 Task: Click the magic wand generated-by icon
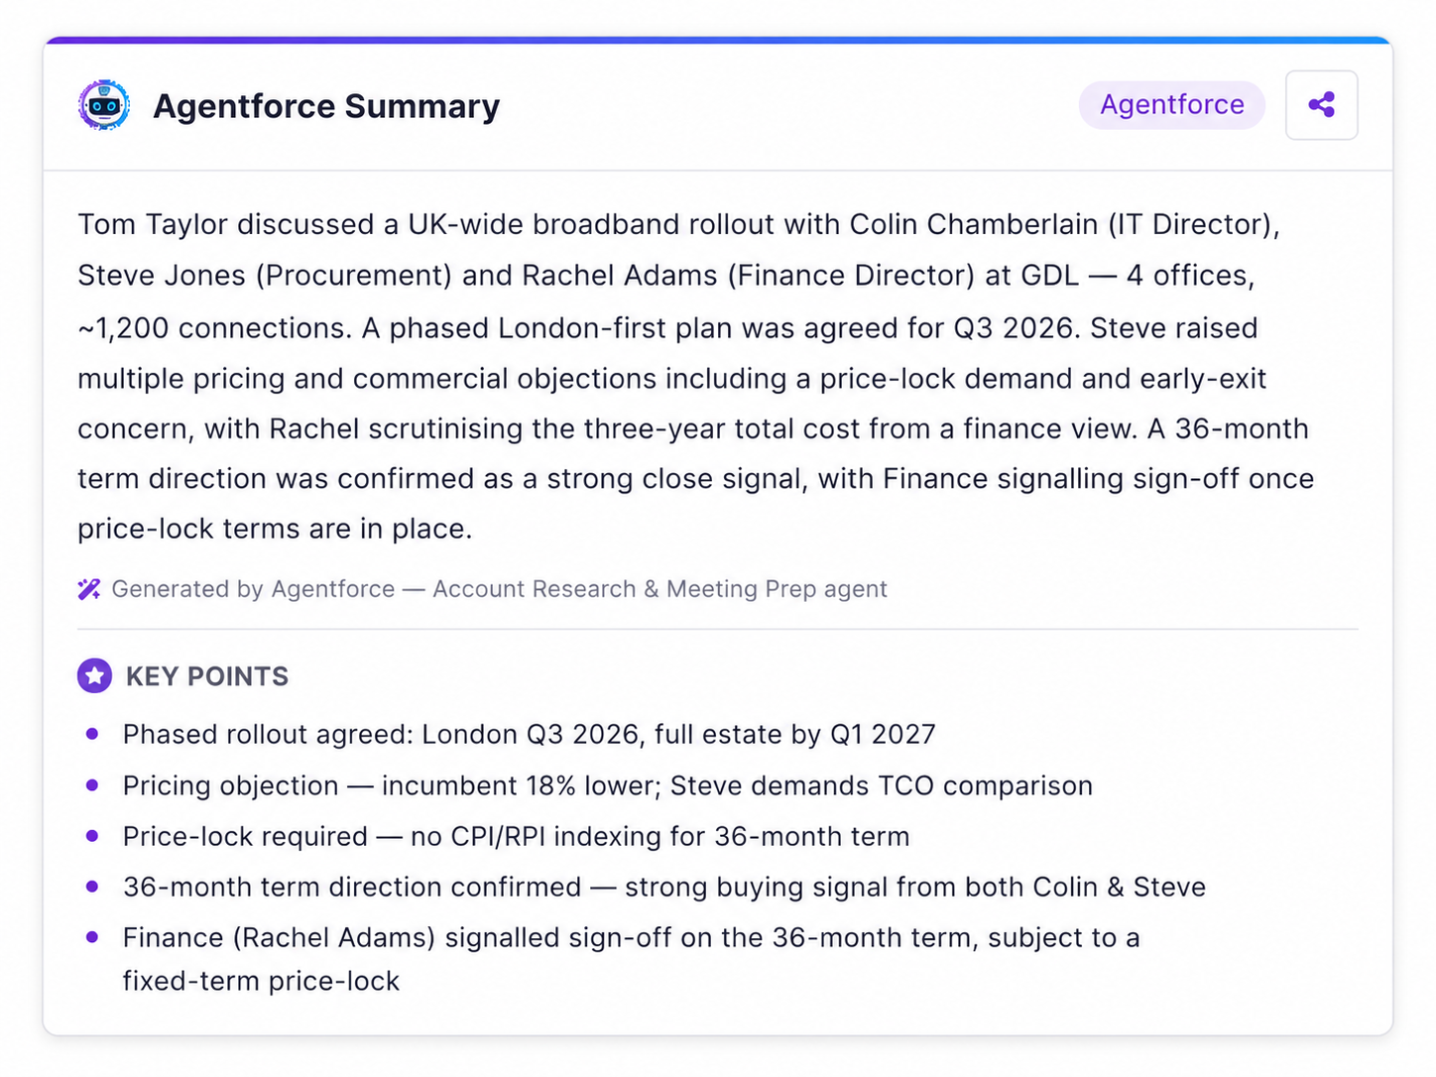(89, 589)
